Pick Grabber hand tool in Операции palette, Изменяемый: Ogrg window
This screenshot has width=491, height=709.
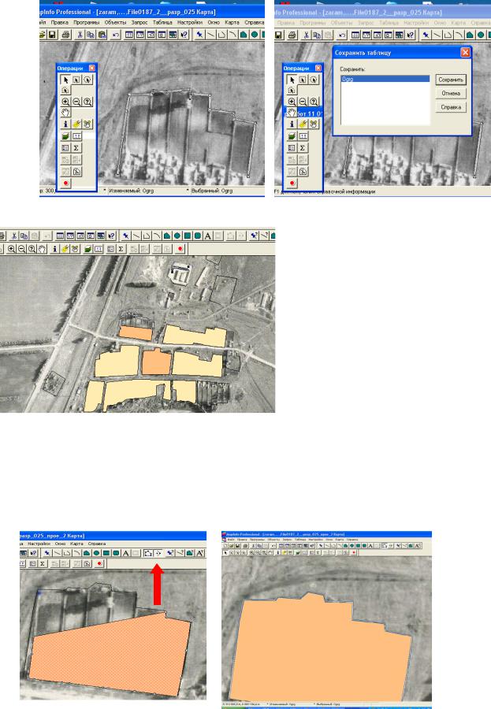pos(65,113)
